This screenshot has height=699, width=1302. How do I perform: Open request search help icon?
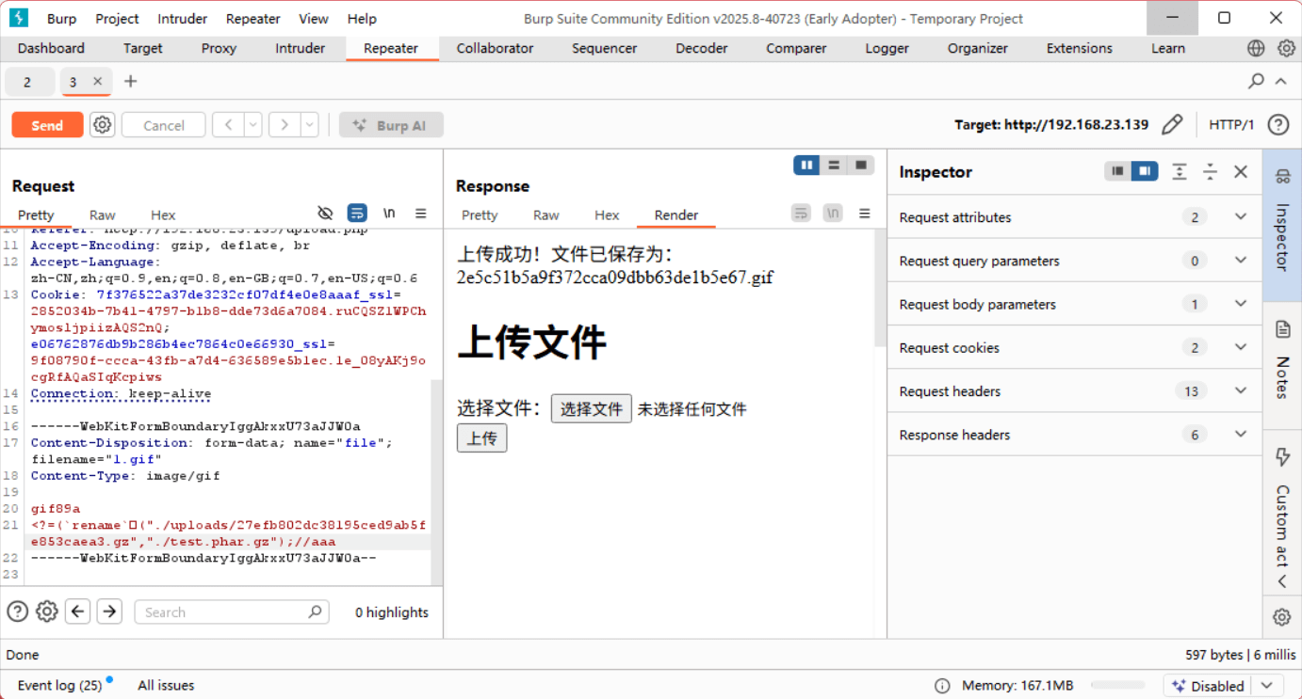[x=17, y=612]
